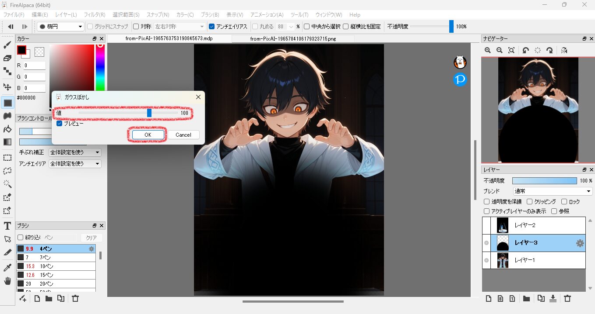
Task: Choose the Eyedropper tool
Action: point(7,267)
